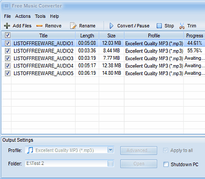This screenshot has width=205, height=179.
Task: Open the Tools menu
Action: pos(40,16)
